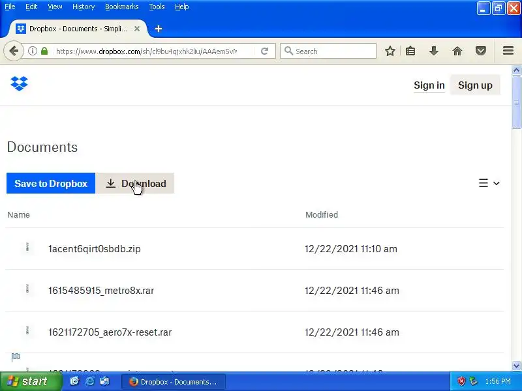
Task: Click the flag icon at the page's lower left
Action: coord(16,357)
